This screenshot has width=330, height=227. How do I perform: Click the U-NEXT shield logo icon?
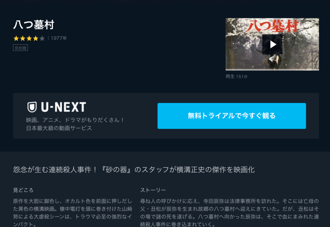(x=32, y=107)
